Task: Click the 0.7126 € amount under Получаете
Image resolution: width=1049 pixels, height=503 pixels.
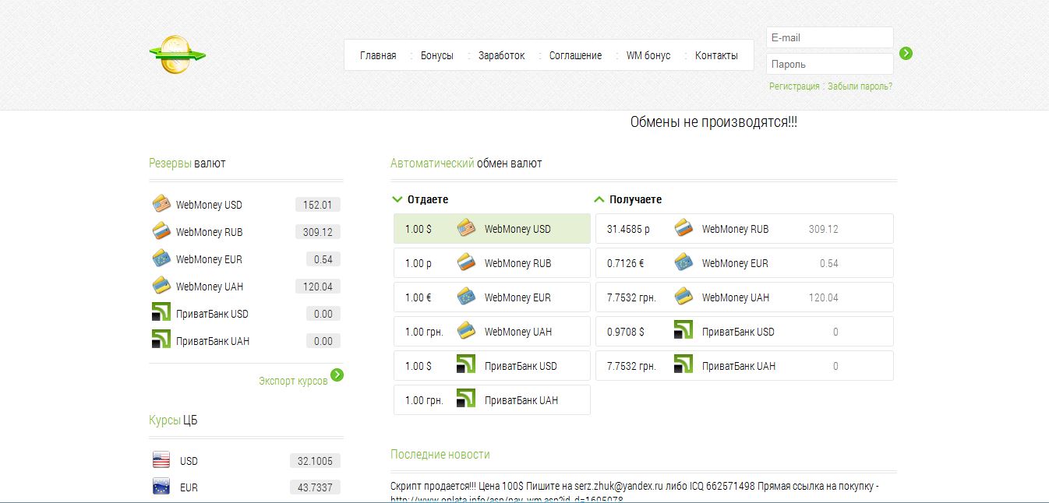Action: pyautogui.click(x=626, y=263)
